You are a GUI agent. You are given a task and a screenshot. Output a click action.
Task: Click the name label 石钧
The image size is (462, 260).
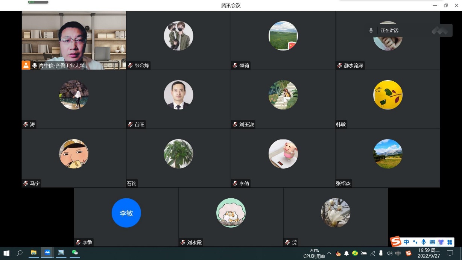pyautogui.click(x=132, y=184)
